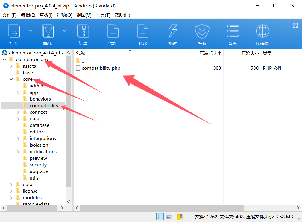Click the parent folder '..' entry
This screenshot has height=222, width=302.
[x=80, y=61]
